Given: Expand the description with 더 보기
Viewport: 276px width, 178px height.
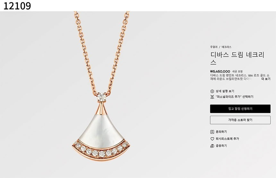Looking at the screenshot, I should (266, 79).
